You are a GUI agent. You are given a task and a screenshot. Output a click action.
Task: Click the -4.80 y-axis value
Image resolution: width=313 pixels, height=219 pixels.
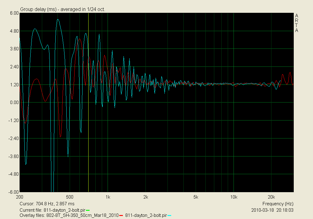(x=13, y=174)
